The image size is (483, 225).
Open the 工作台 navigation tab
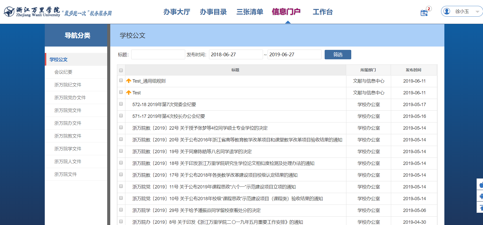pos(322,12)
